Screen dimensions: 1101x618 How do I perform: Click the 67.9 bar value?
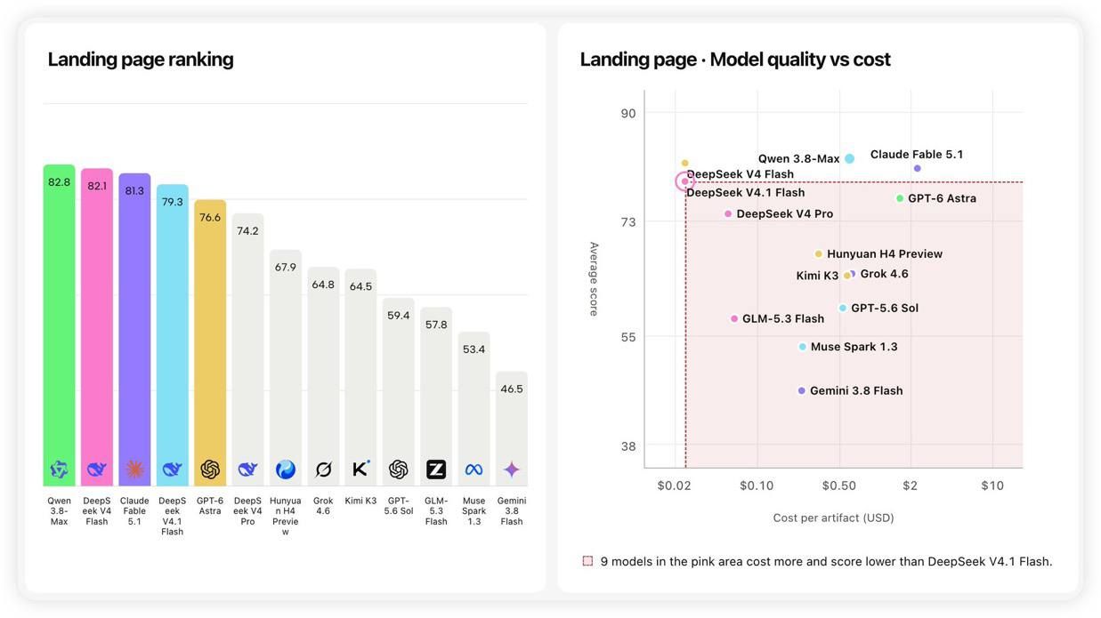tap(286, 267)
